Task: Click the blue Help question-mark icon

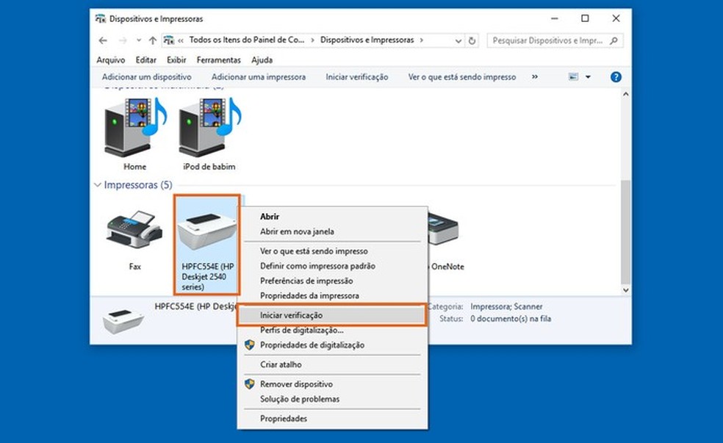Action: point(616,76)
